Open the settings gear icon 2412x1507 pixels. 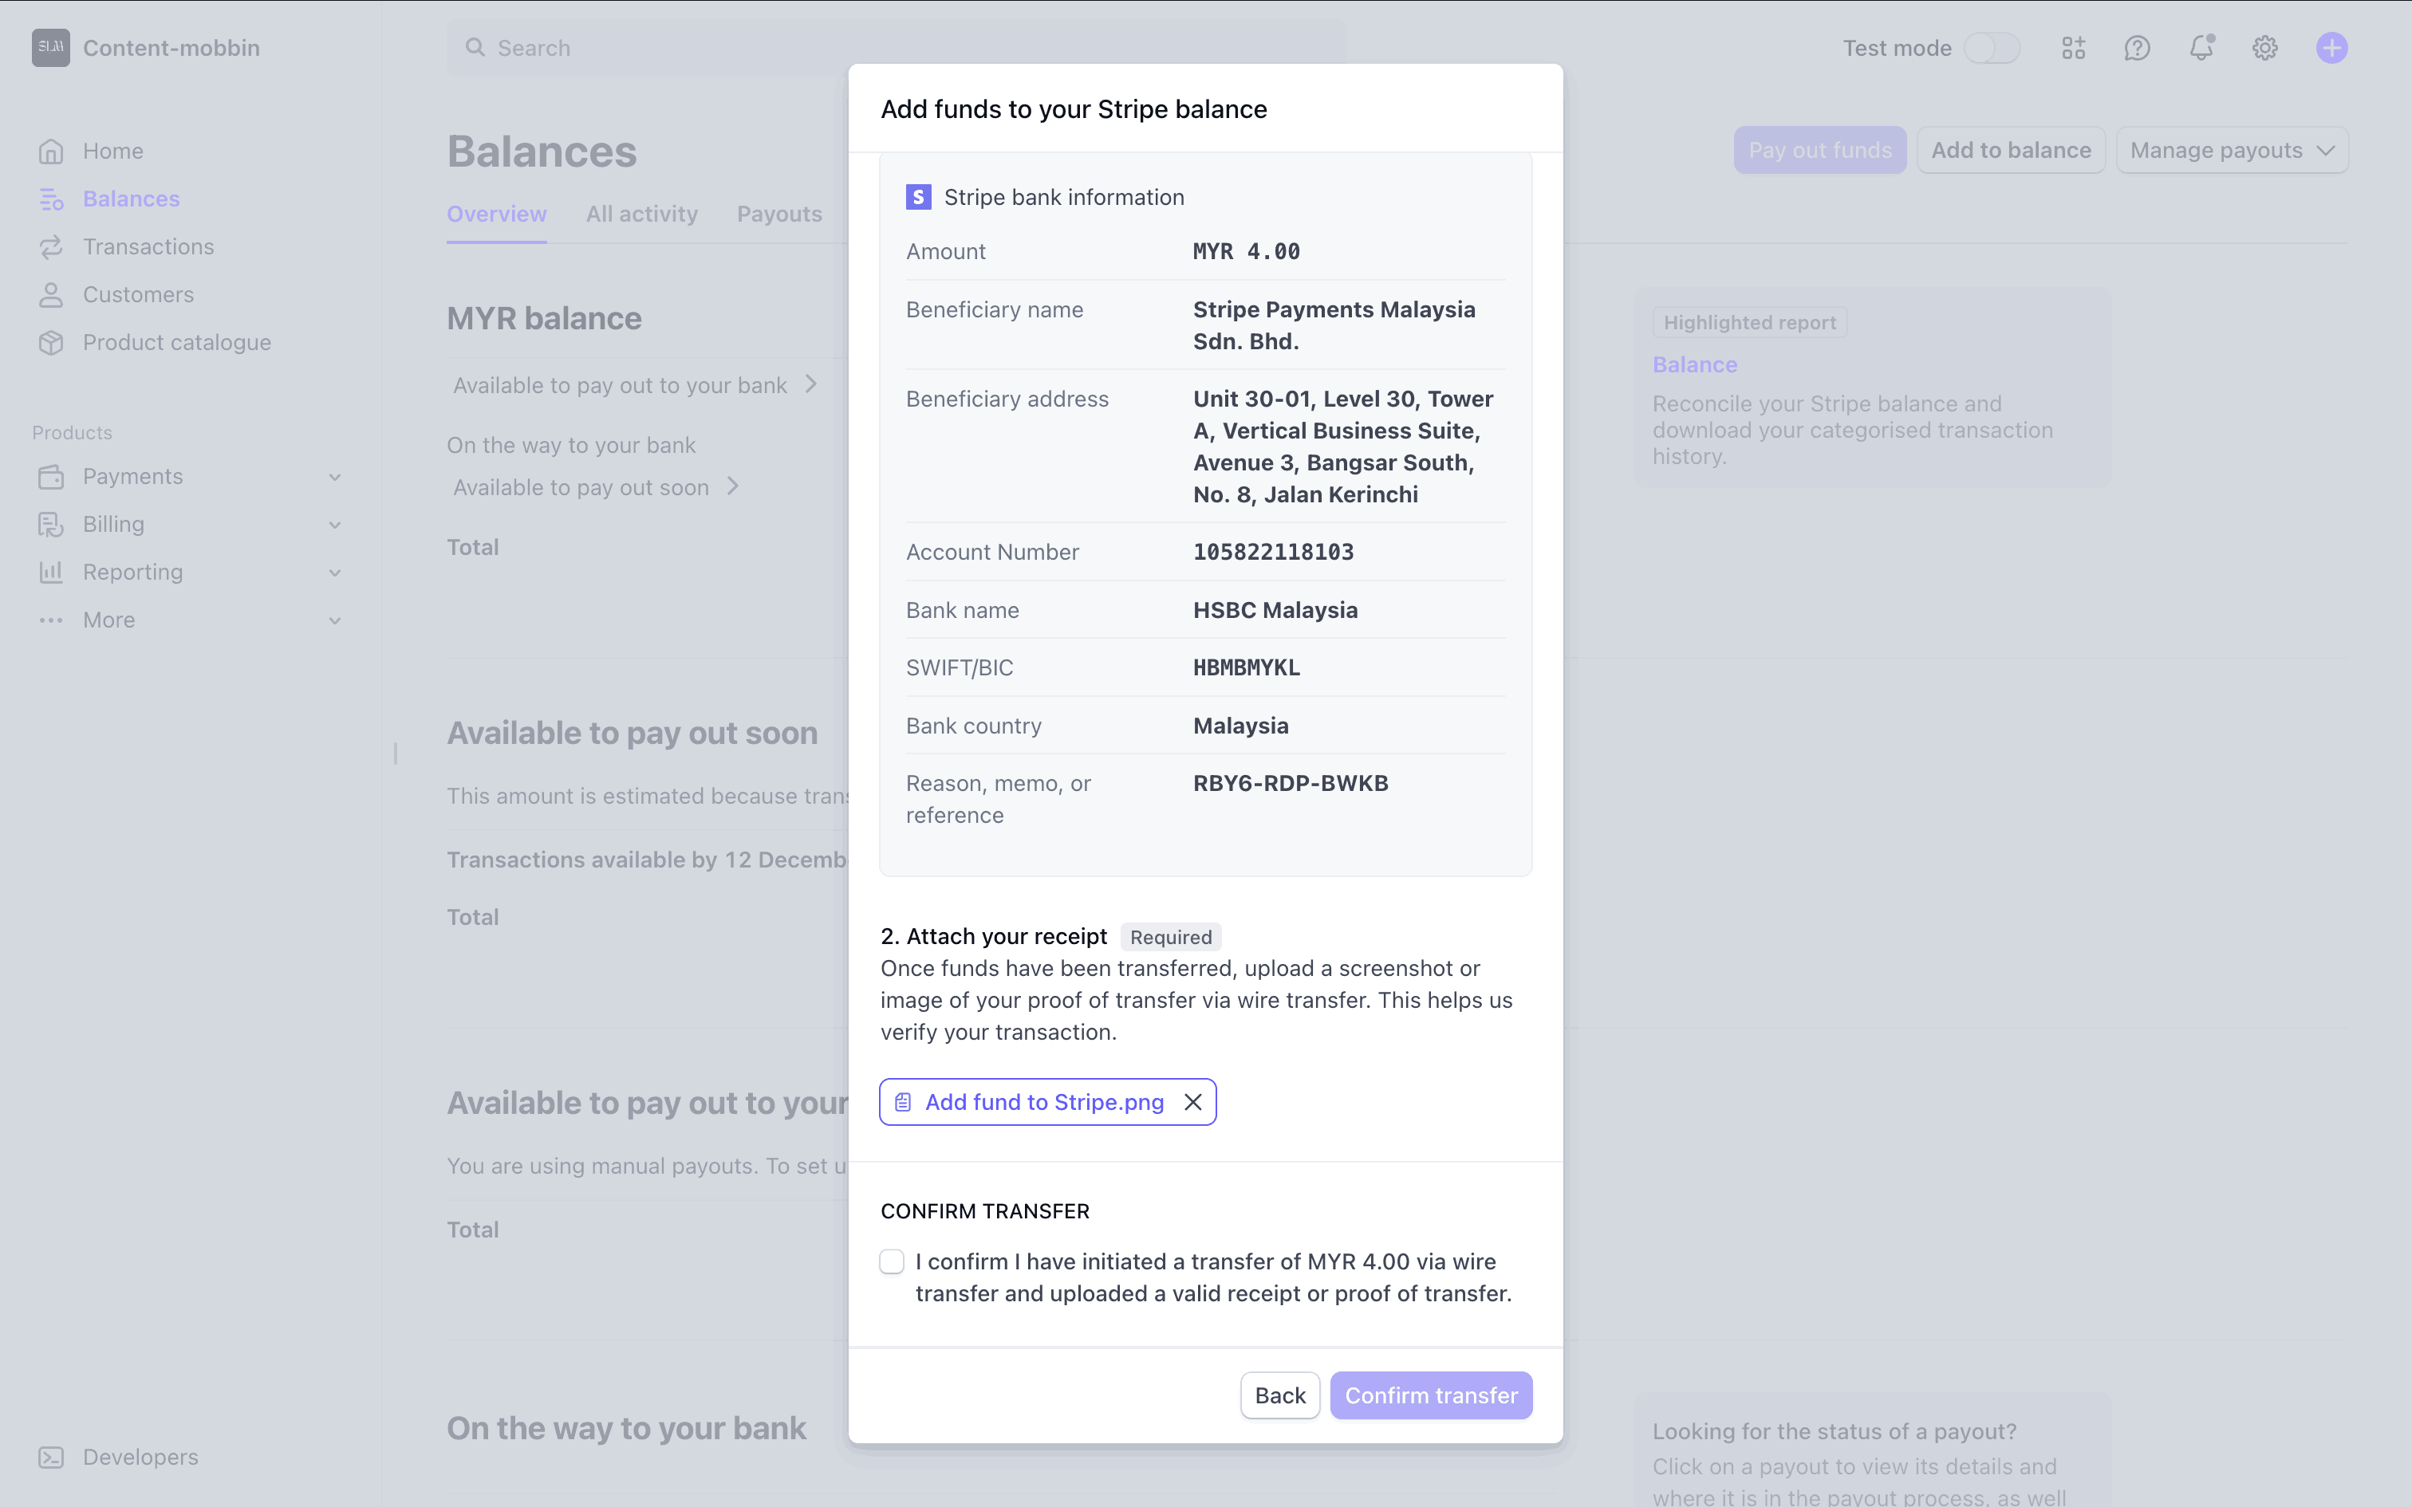[2264, 48]
